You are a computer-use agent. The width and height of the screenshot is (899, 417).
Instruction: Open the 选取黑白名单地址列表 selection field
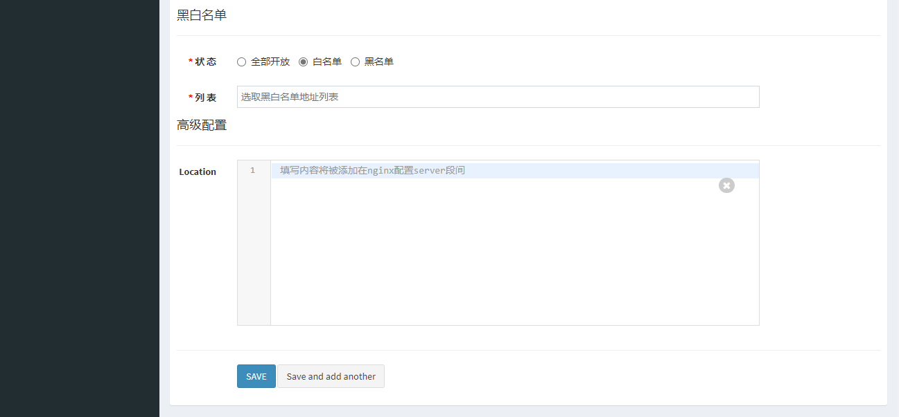coord(498,97)
